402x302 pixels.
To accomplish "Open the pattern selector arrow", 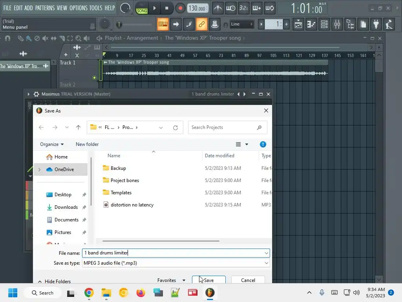I will tap(261, 24).
